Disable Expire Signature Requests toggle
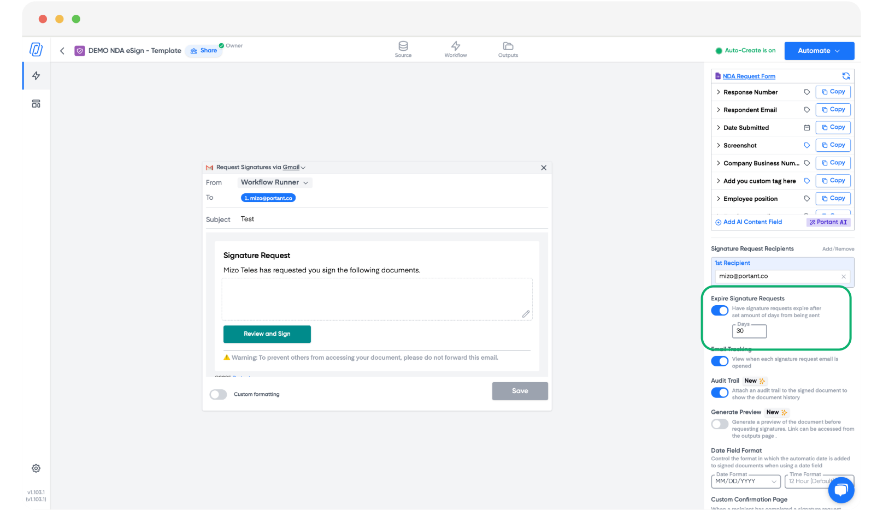Image resolution: width=883 pixels, height=511 pixels. [x=720, y=311]
